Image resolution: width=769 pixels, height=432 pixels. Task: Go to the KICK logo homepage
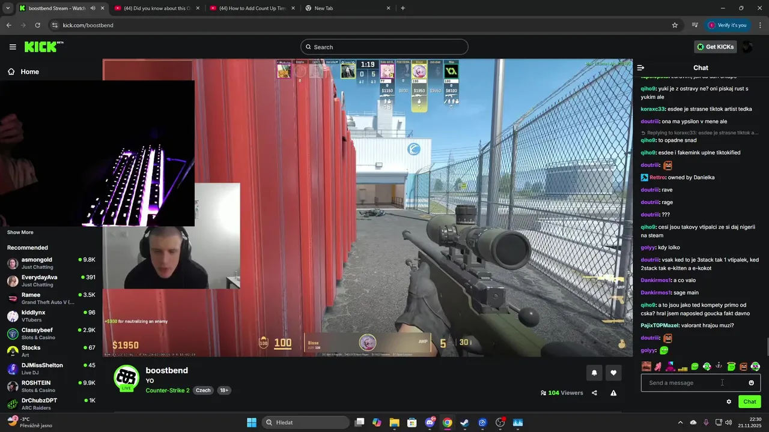coord(44,47)
